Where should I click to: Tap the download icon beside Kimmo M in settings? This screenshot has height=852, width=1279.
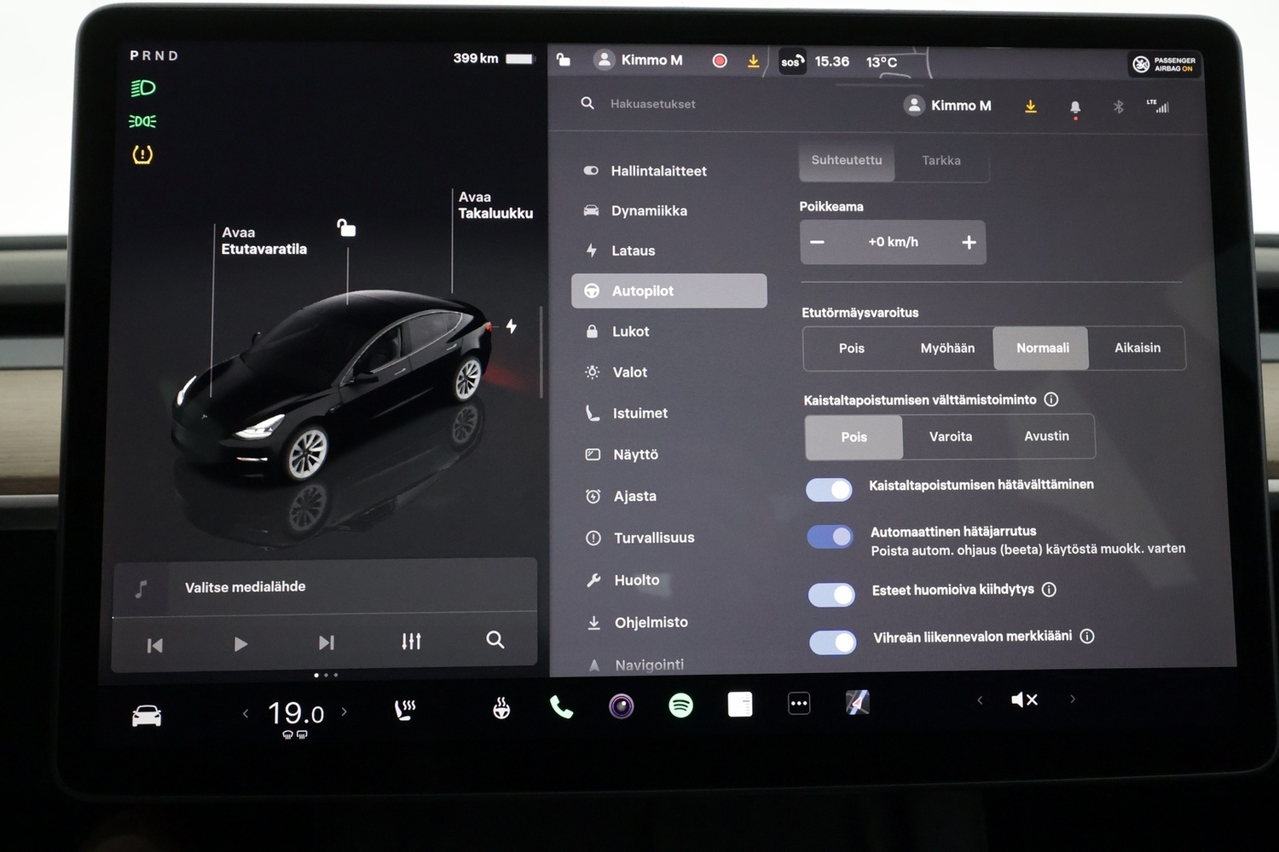(x=1031, y=106)
